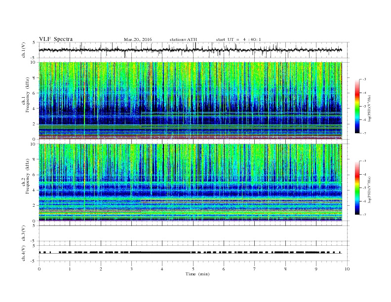
Task: Click the empty ch.3 voltage panel
Action: tap(194, 233)
